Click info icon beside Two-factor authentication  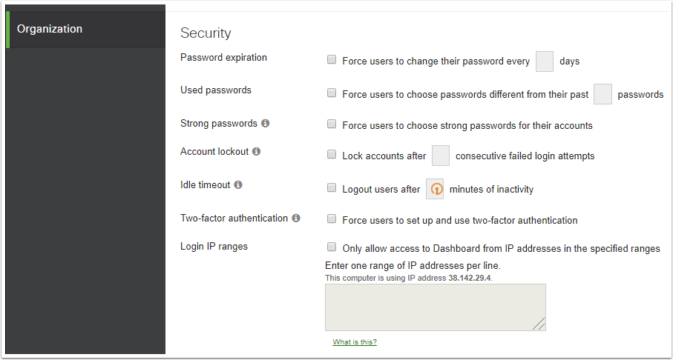pos(296,219)
